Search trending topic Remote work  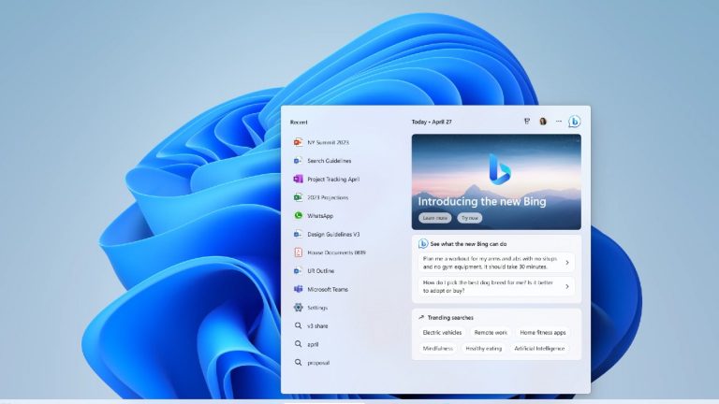pos(491,333)
